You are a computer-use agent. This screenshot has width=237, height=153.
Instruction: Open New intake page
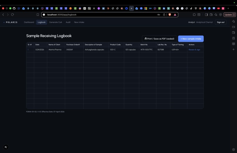pyautogui.click(x=79, y=22)
